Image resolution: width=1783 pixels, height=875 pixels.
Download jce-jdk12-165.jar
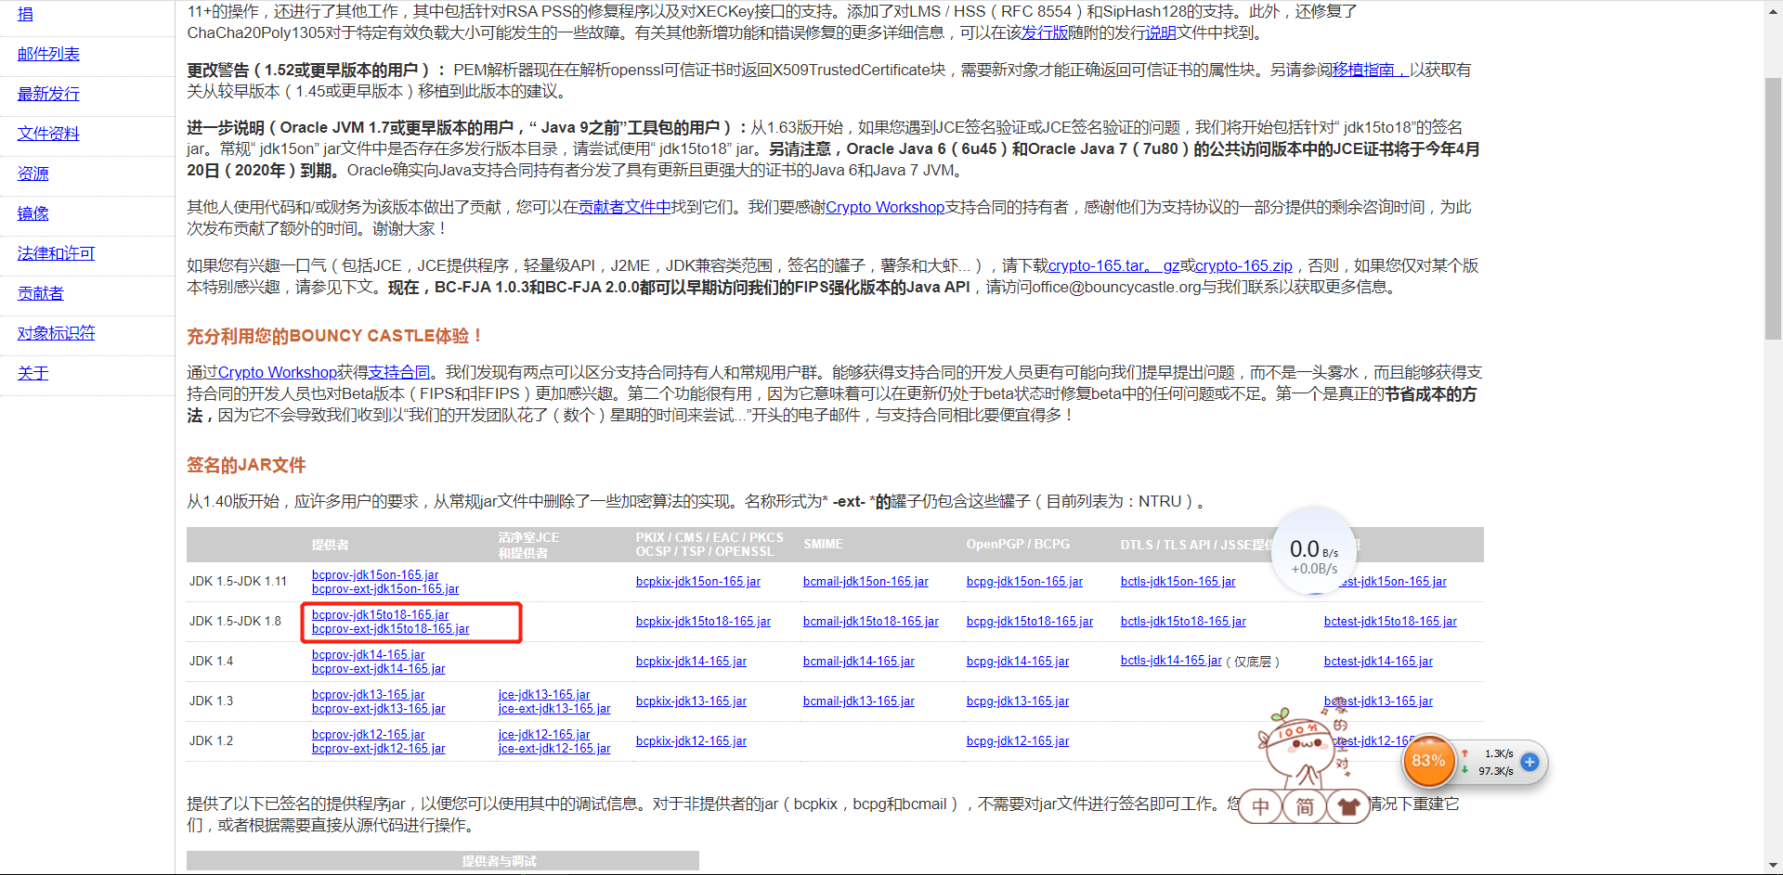(x=544, y=735)
